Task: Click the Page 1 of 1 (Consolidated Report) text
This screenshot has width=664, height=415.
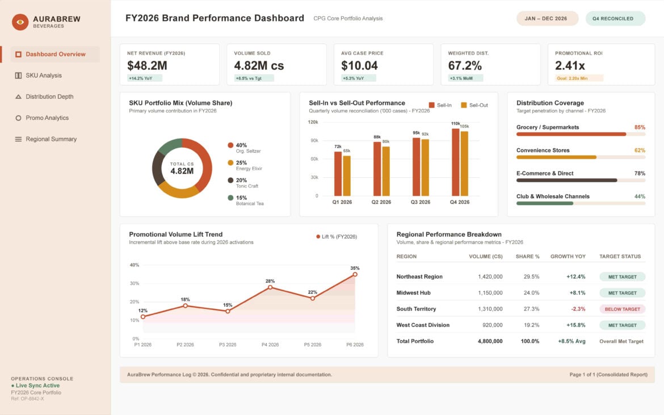Action: (x=608, y=375)
